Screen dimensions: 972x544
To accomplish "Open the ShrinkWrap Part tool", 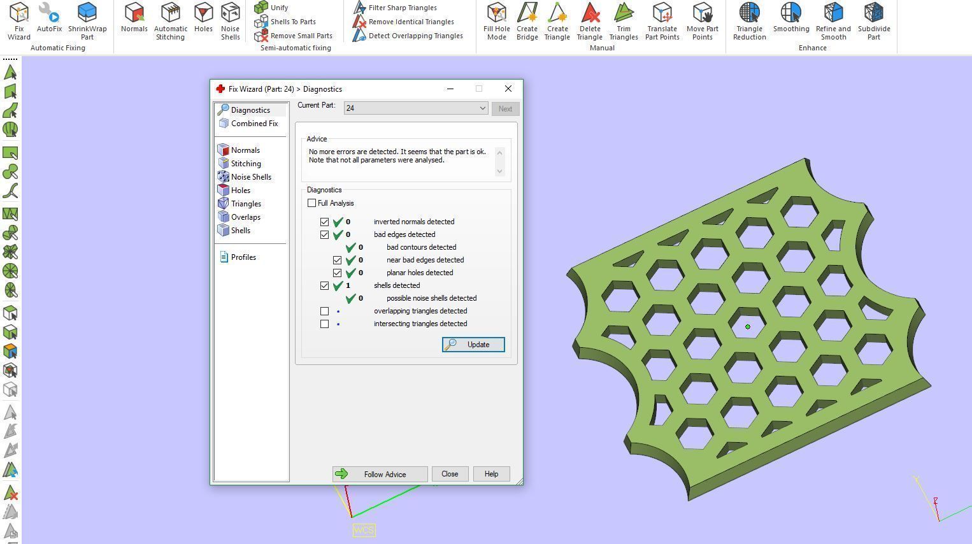I will 87,21.
